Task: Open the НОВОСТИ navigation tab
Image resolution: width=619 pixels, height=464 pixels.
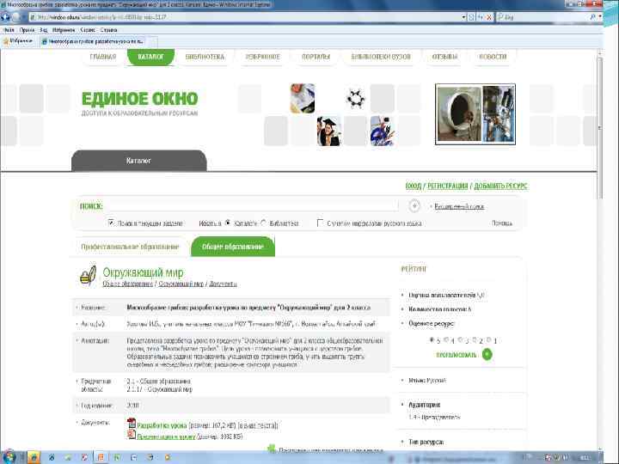Action: pos(493,57)
